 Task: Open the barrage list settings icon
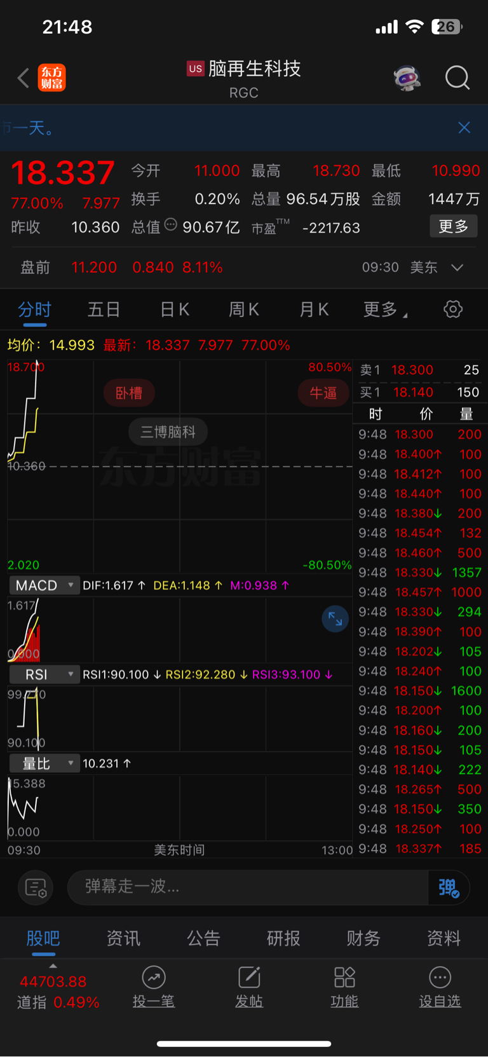pos(36,887)
